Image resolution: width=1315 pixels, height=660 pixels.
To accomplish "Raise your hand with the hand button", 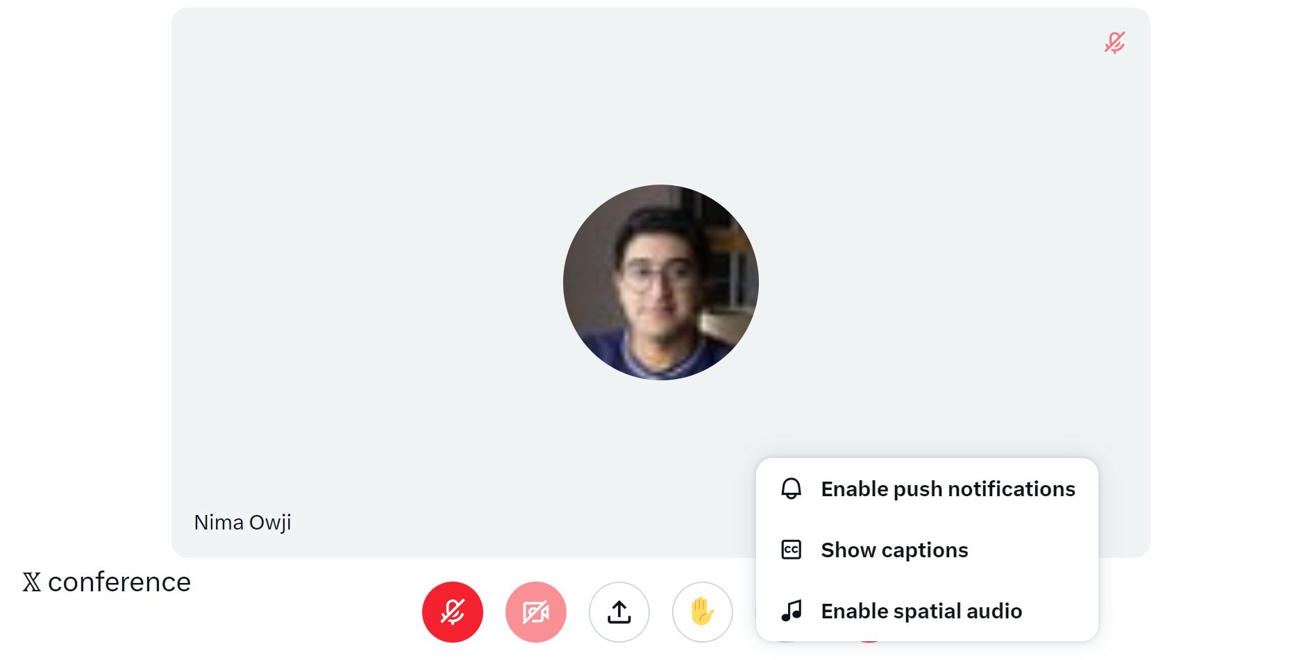I will [702, 611].
